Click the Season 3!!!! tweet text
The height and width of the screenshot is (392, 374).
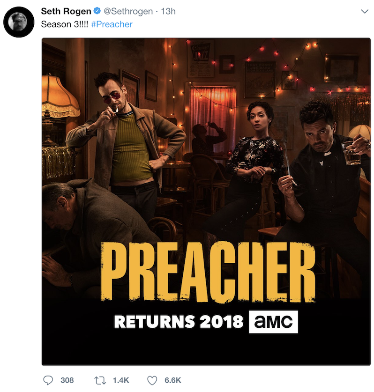[x=65, y=24]
